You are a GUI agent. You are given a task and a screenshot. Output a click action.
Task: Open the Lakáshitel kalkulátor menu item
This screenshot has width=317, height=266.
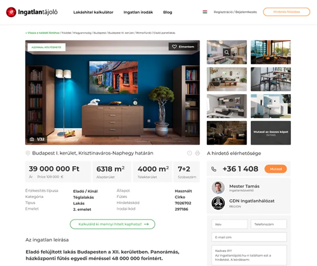tap(93, 12)
